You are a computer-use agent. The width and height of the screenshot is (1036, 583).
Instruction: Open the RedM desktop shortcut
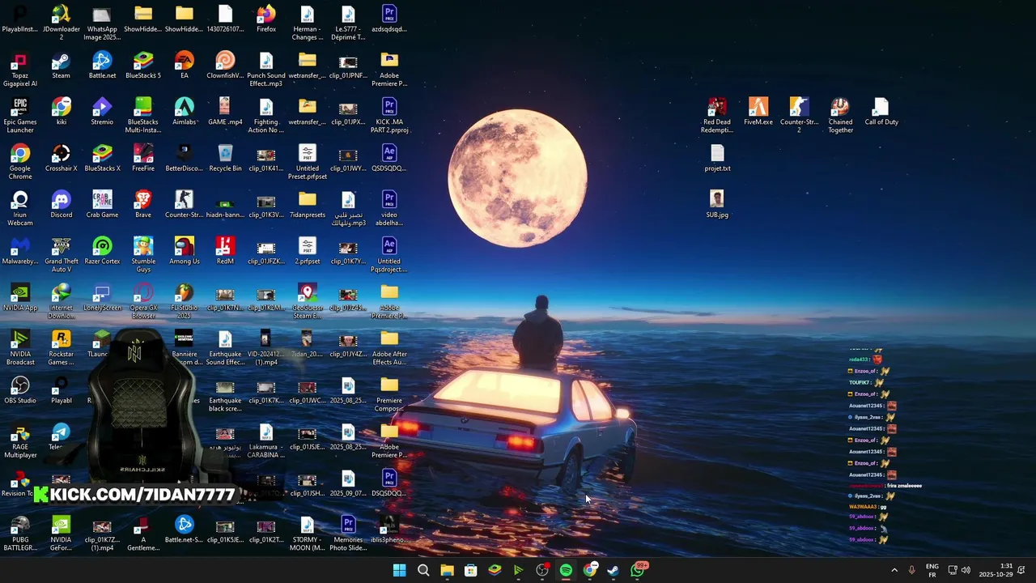225,251
